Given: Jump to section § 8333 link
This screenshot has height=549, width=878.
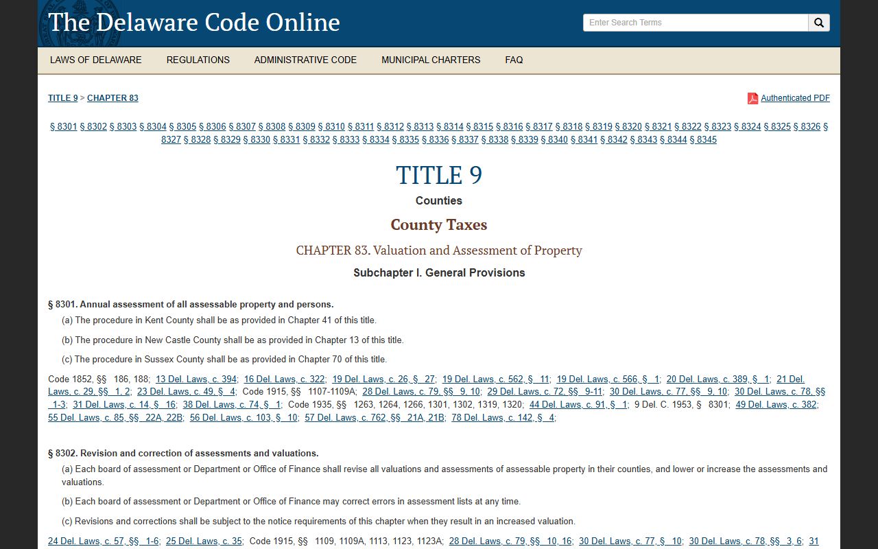Looking at the screenshot, I should coord(346,140).
